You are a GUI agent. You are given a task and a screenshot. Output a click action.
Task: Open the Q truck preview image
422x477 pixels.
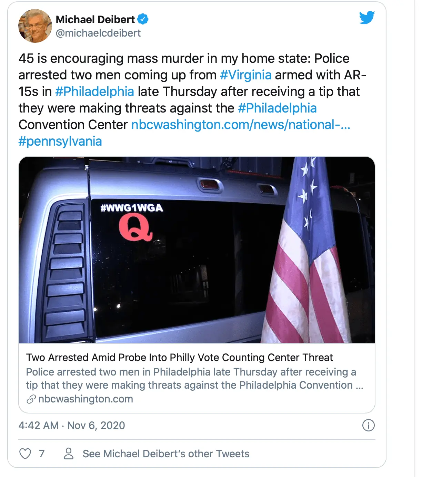(x=197, y=250)
